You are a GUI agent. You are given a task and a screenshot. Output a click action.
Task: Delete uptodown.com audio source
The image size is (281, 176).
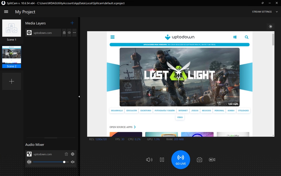click(x=67, y=154)
